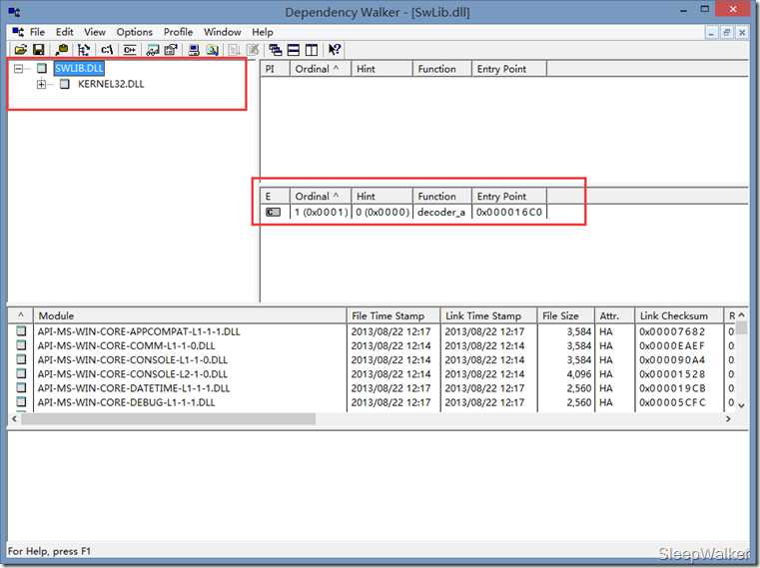
Task: Click the C export icon in decoder_a row
Action: [x=273, y=212]
